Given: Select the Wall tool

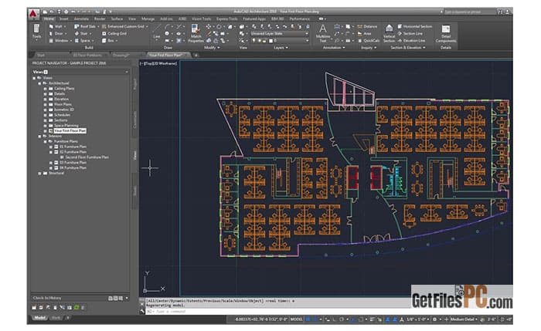Looking at the screenshot, I should click(56, 26).
